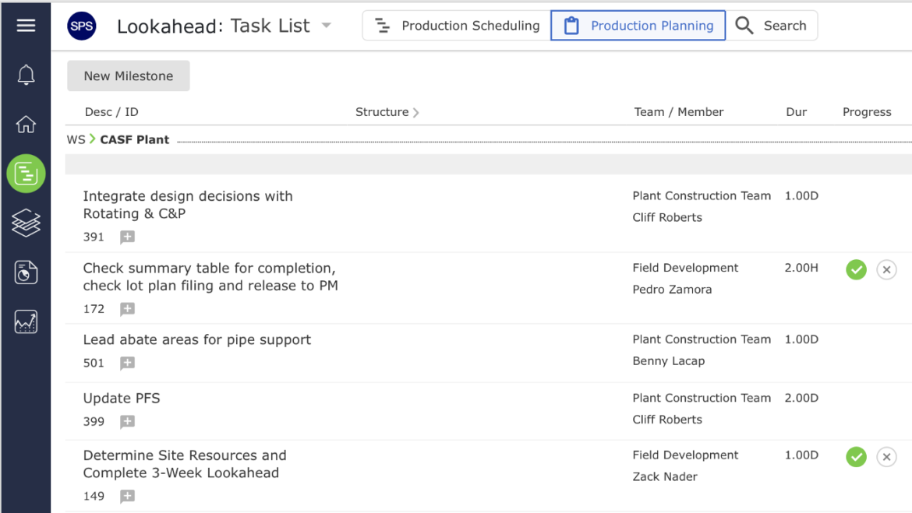Open the Update PFS task
The height and width of the screenshot is (513, 912).
click(122, 398)
